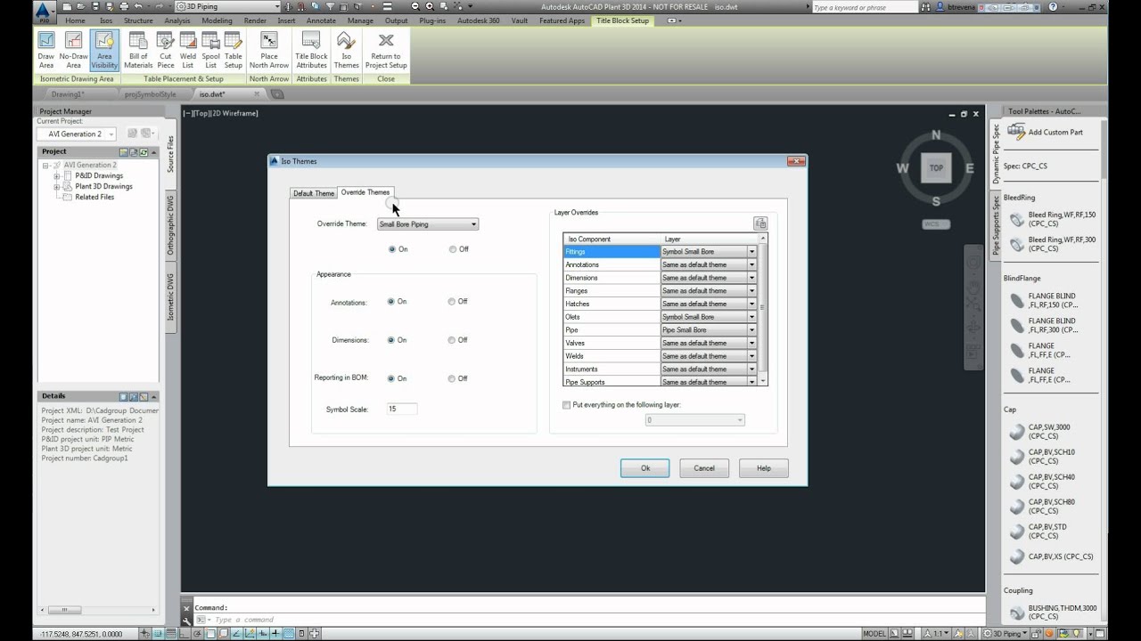Screen dimensions: 1141x641
Task: Open the Isometric DWG side tab
Action: pyautogui.click(x=171, y=296)
